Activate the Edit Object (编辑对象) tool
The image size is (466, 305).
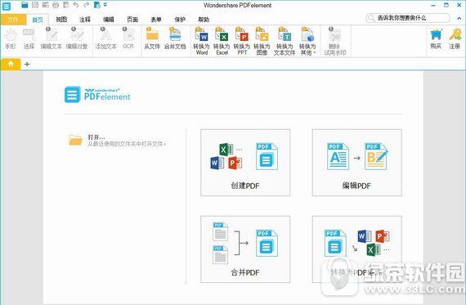77,39
